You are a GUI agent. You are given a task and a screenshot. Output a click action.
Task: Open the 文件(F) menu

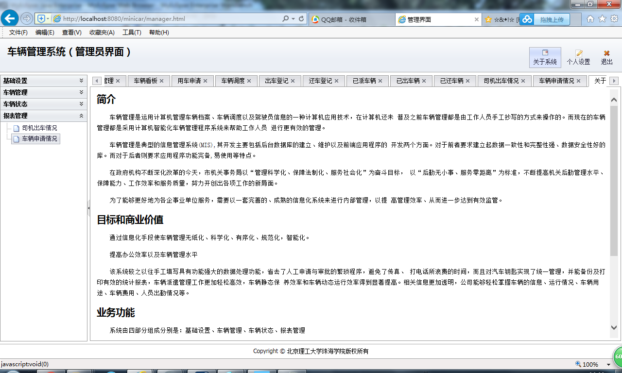coord(18,33)
